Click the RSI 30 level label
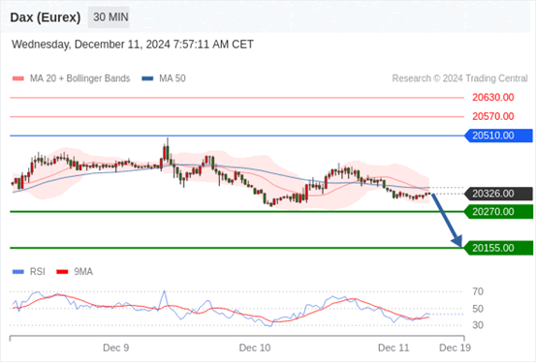This screenshot has width=536, height=363. click(x=478, y=325)
